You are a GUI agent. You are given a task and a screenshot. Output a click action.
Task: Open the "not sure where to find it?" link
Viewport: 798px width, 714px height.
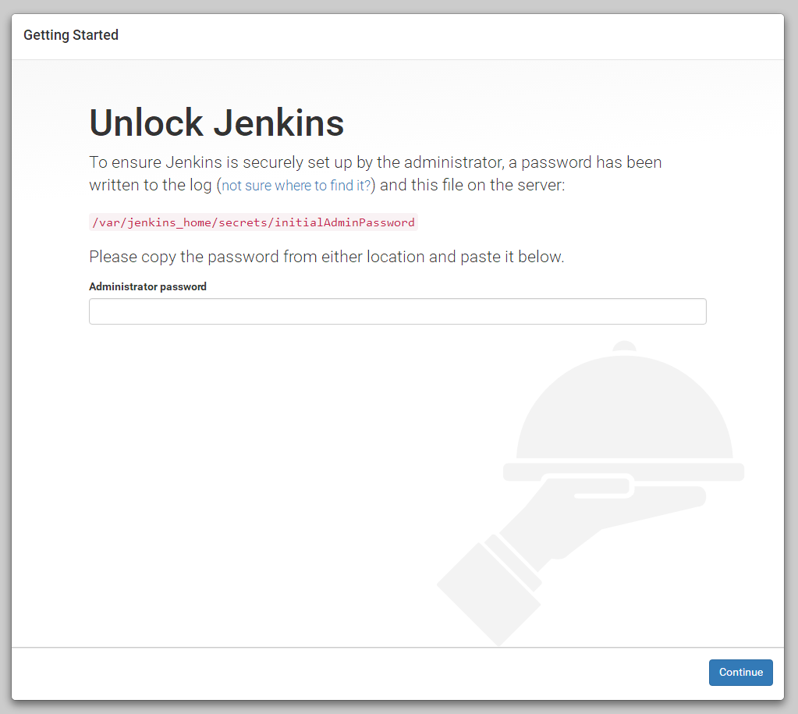[296, 186]
